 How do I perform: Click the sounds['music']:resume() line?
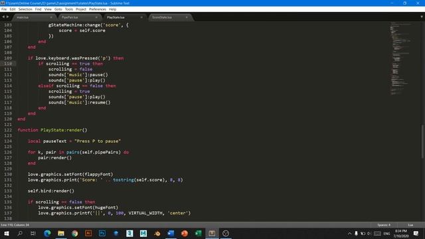click(80, 102)
